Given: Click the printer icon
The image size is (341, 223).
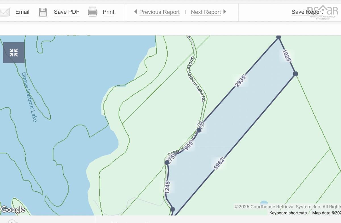Looking at the screenshot, I should [x=92, y=12].
